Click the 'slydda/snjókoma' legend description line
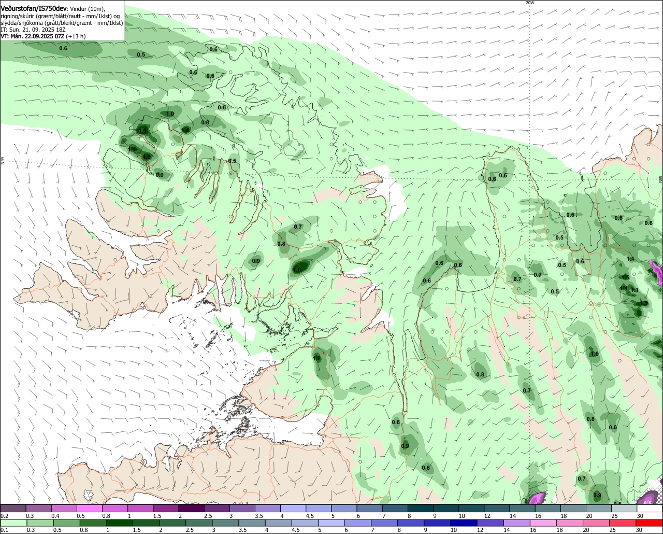 click(x=62, y=23)
